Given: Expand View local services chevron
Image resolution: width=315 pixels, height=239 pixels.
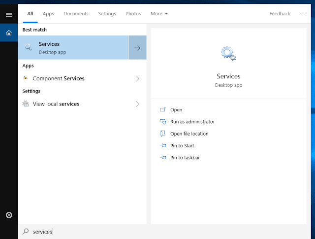Looking at the screenshot, I should click(x=137, y=104).
